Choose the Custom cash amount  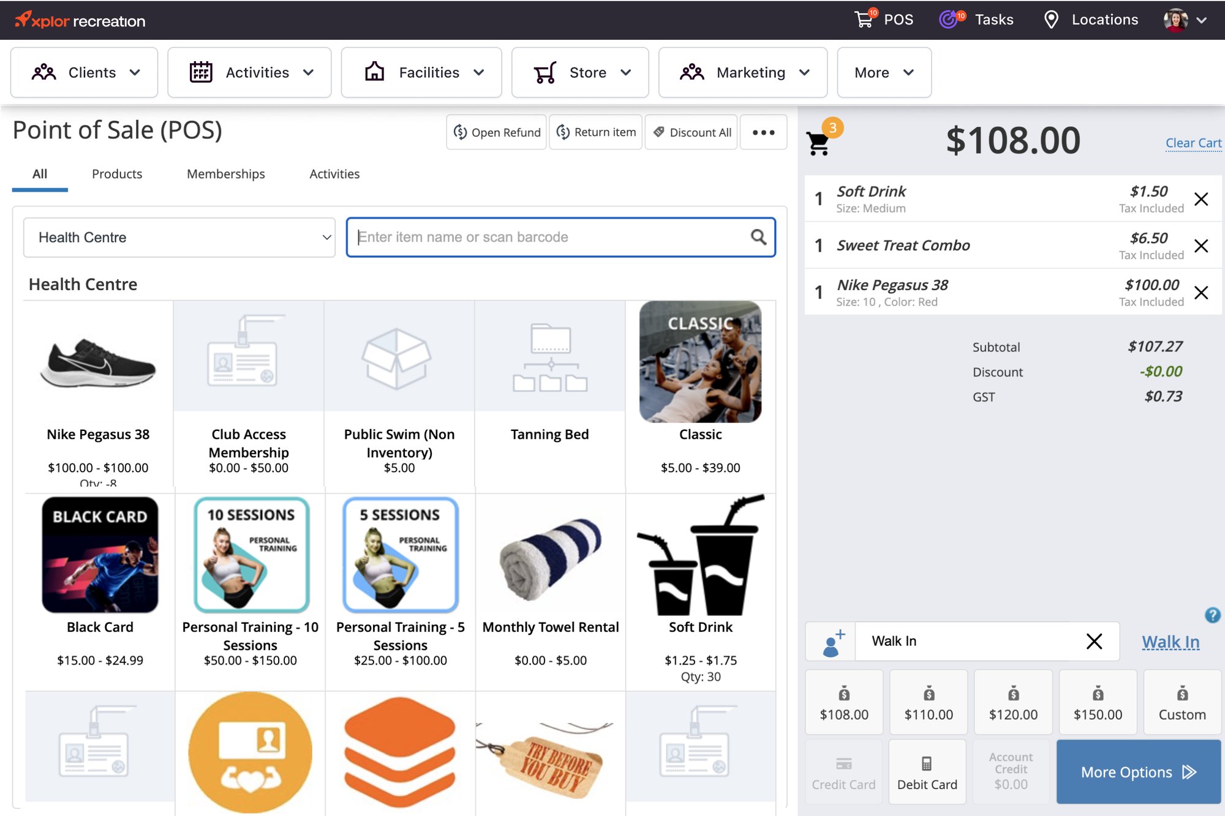pyautogui.click(x=1182, y=702)
